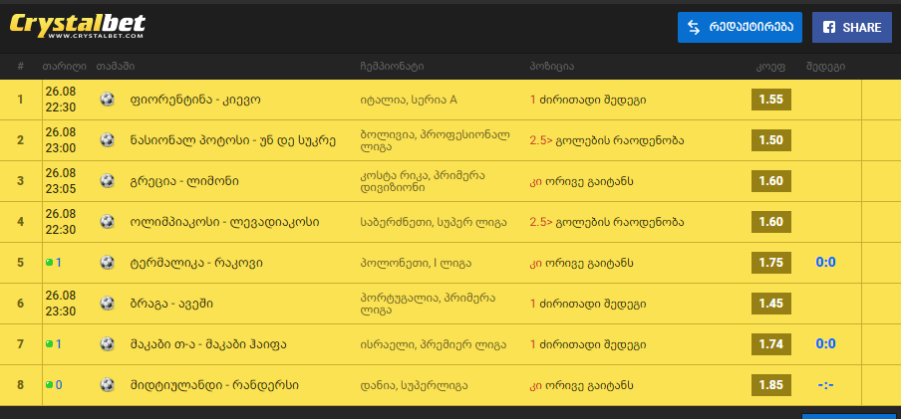Viewport: 901px width, 419px height.
Task: Click 2.5> გოლების რაოდენობა in ნასიონალ პოტოსი row
Action: (607, 140)
